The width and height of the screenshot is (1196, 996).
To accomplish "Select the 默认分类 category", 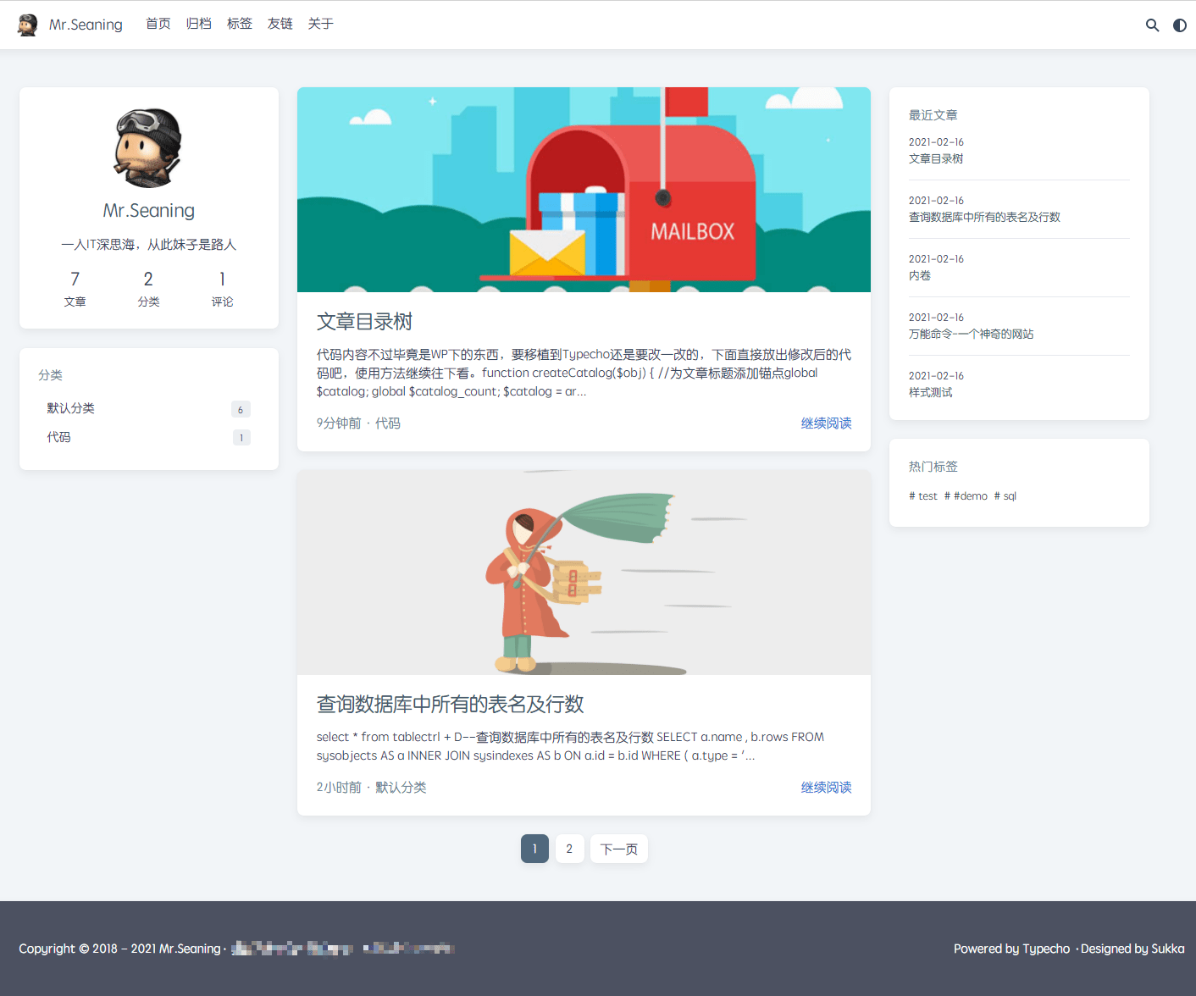I will pyautogui.click(x=71, y=408).
